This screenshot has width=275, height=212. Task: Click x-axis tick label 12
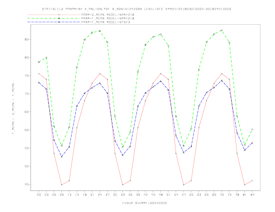[69, 195]
